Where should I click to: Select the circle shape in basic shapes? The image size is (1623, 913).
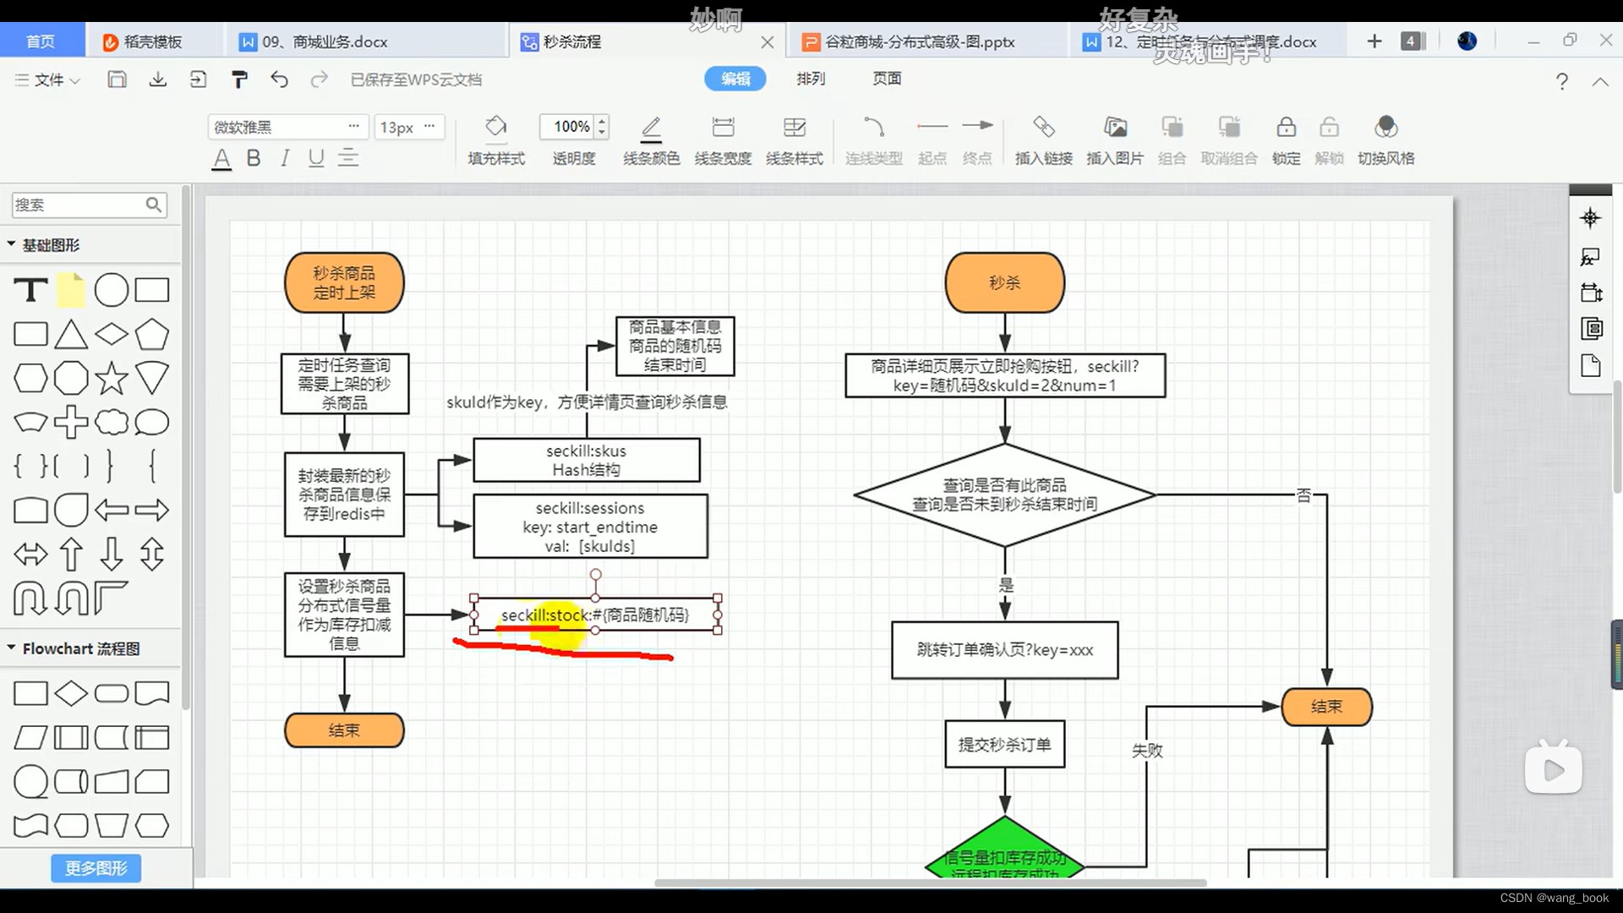[112, 290]
